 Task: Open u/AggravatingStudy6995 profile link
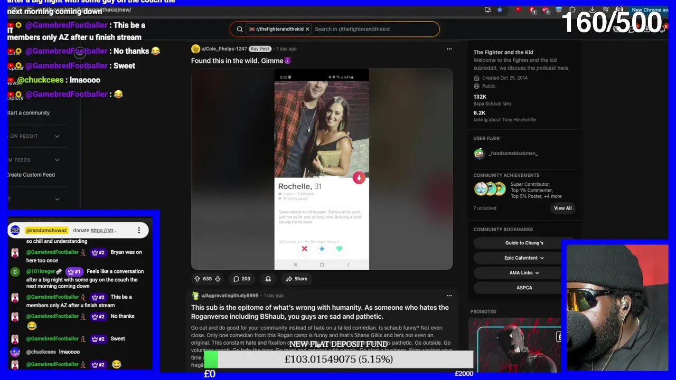click(230, 296)
